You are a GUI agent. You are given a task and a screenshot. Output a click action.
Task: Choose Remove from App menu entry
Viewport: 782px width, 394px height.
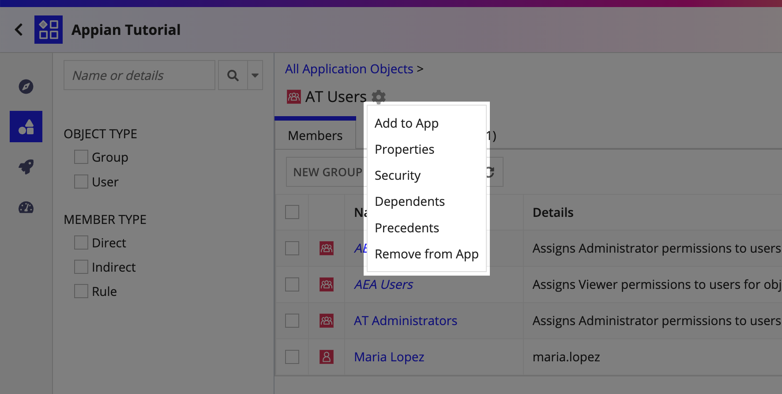[426, 254]
